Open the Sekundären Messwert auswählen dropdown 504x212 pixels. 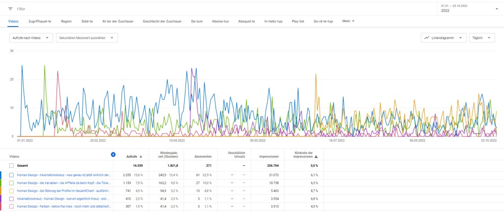pos(87,37)
